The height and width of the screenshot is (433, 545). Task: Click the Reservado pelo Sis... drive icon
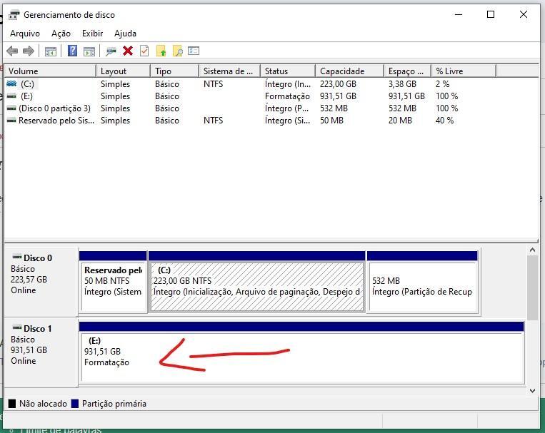(x=11, y=120)
